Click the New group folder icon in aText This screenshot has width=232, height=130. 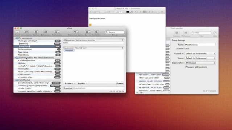[x=26, y=32]
